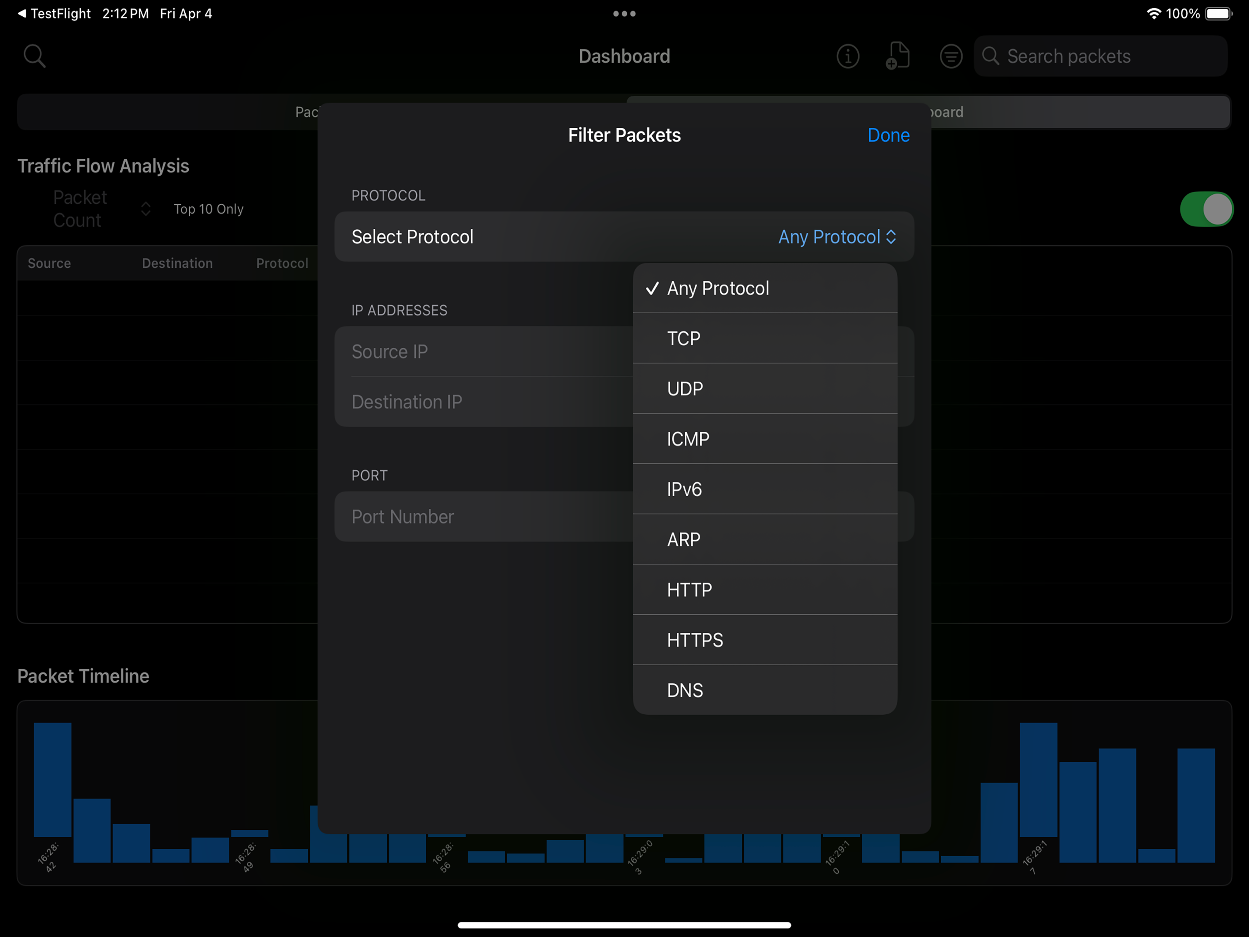Open the Any Protocol selector dropdown
This screenshot has width=1249, height=937.
[x=837, y=237]
